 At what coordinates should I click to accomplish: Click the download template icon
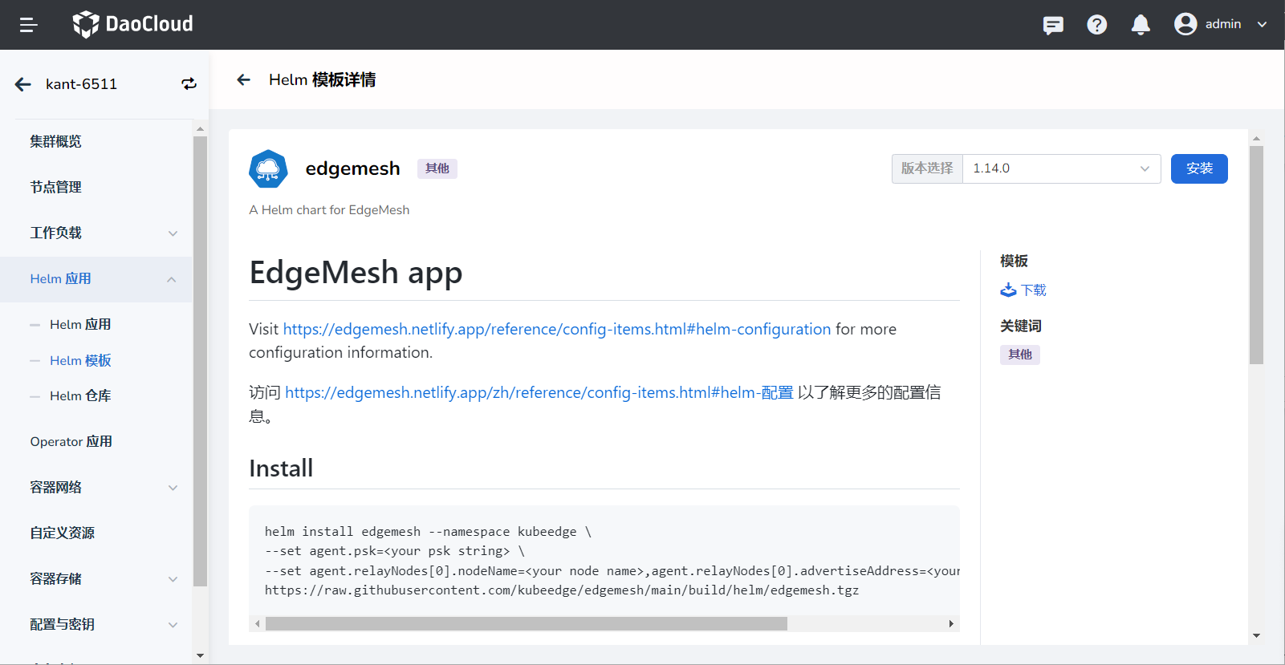point(1008,290)
